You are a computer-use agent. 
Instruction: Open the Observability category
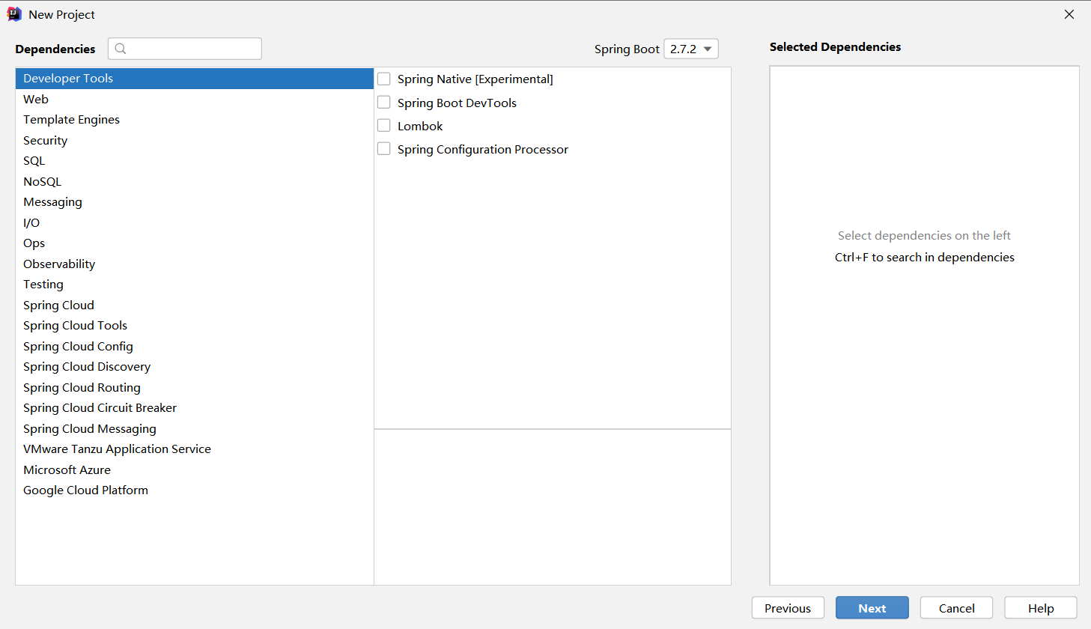(x=195, y=264)
